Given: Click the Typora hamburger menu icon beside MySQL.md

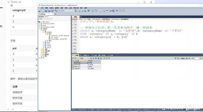Looking at the screenshot, I should [x=9, y=2].
